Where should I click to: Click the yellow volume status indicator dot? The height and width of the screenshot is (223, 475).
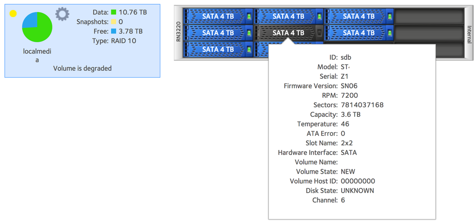click(x=13, y=14)
